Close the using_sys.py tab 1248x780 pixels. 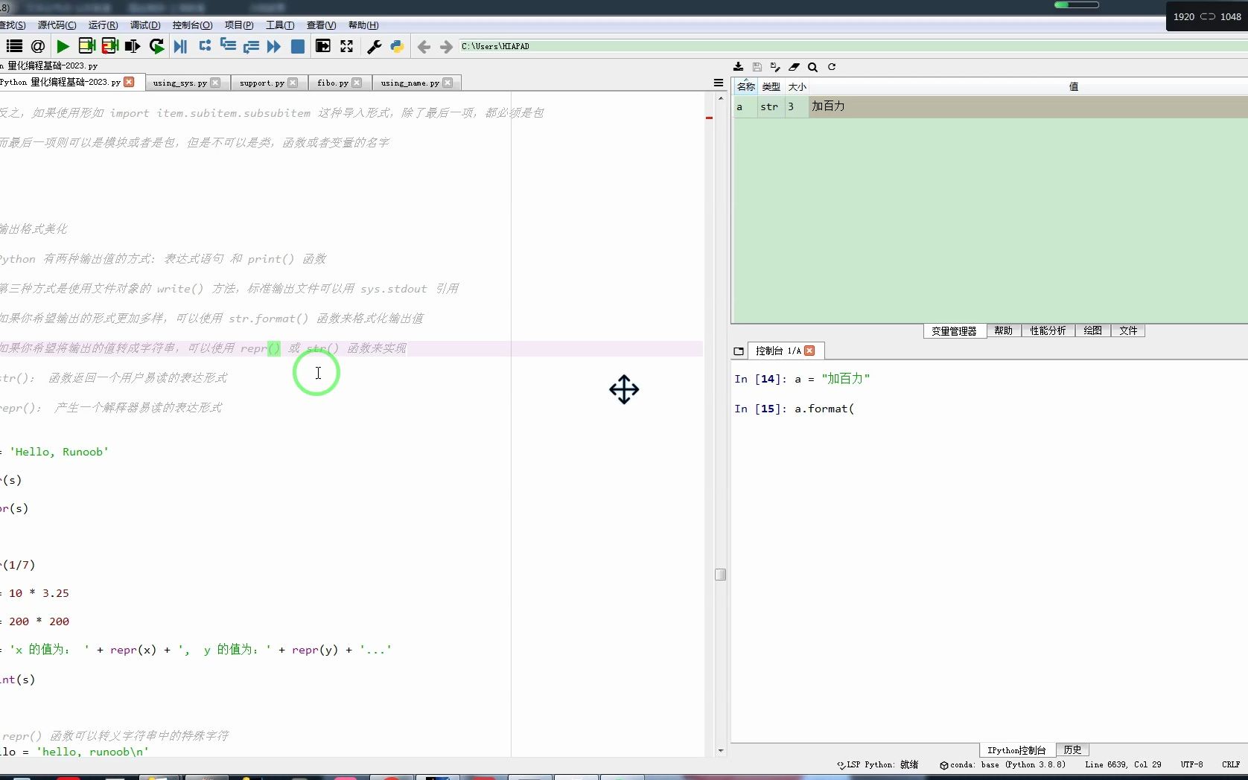tap(215, 83)
